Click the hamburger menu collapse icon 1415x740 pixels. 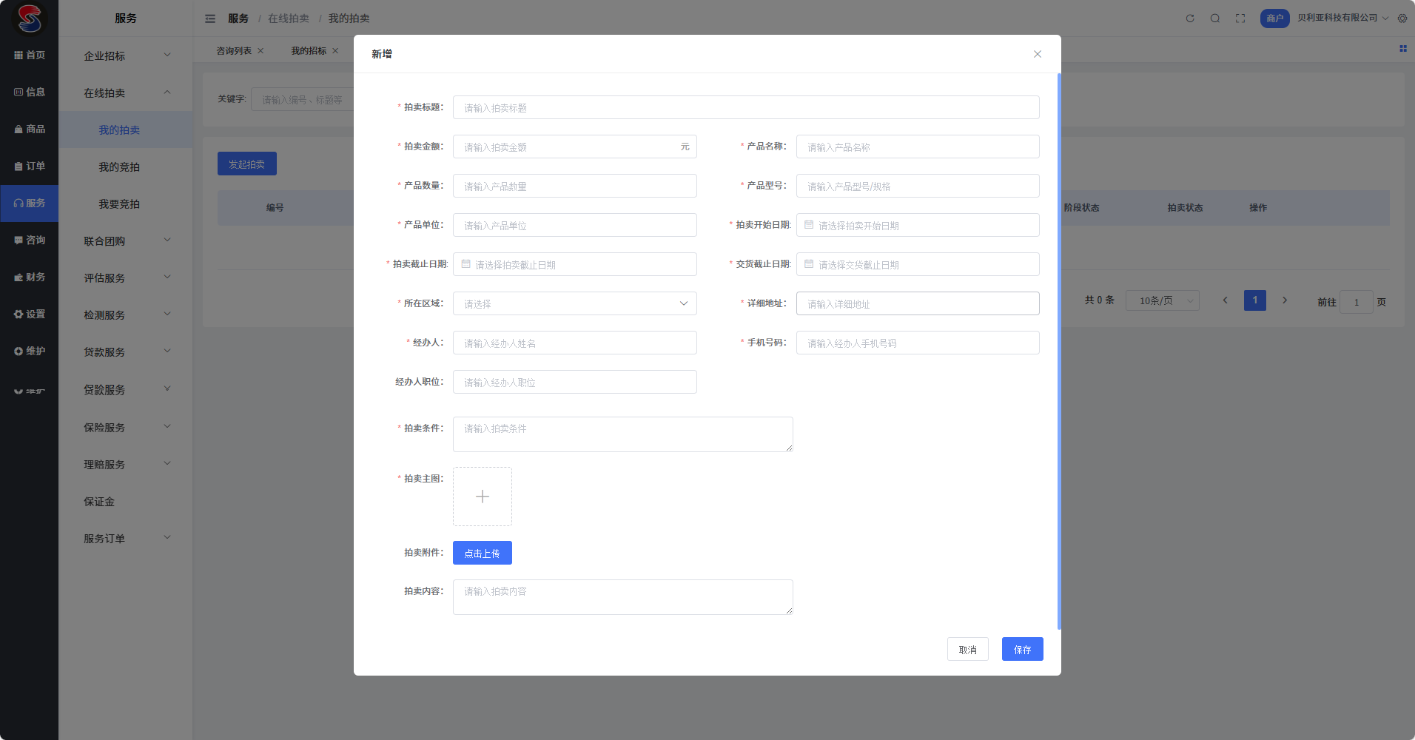pyautogui.click(x=210, y=18)
